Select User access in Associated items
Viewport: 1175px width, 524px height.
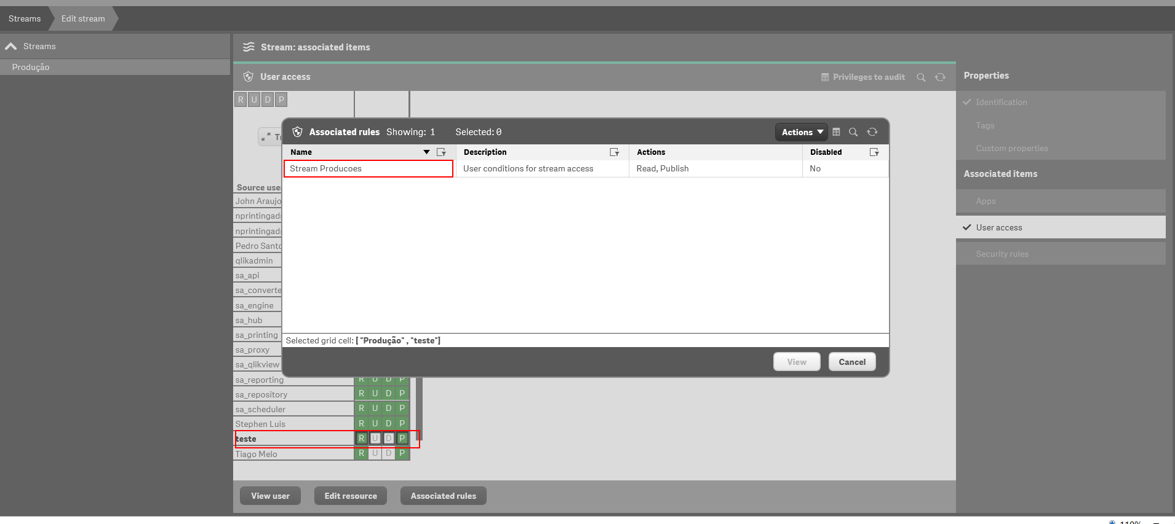click(x=1061, y=227)
